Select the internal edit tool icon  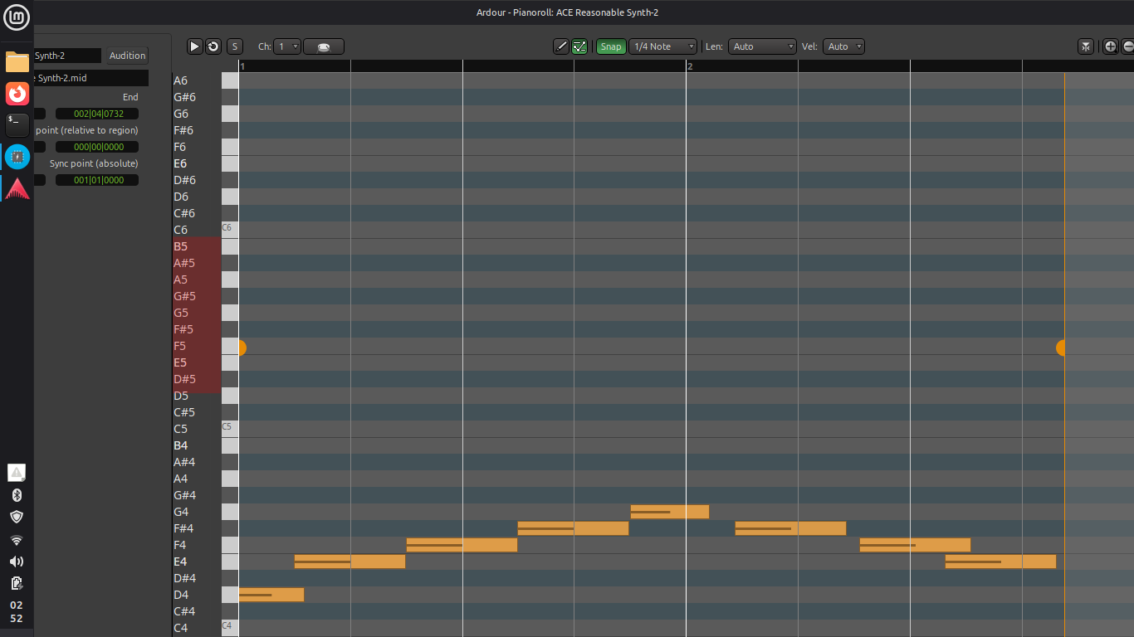579,46
